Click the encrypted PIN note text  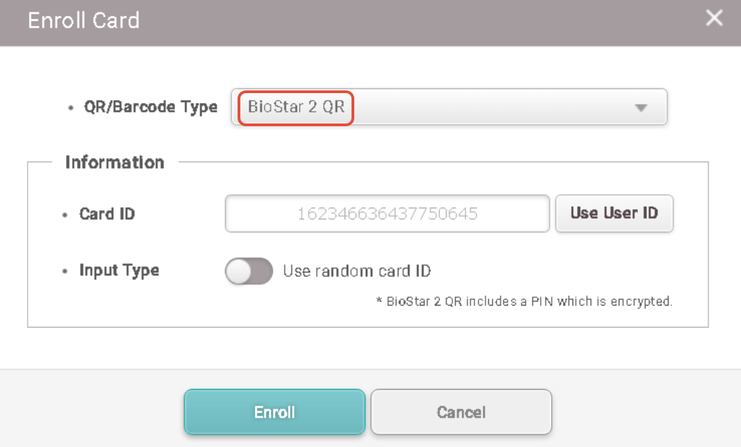pos(524,301)
